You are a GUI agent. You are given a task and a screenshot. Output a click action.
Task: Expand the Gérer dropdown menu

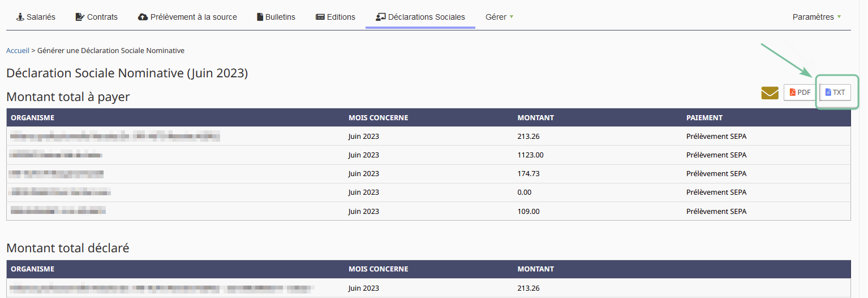499,17
